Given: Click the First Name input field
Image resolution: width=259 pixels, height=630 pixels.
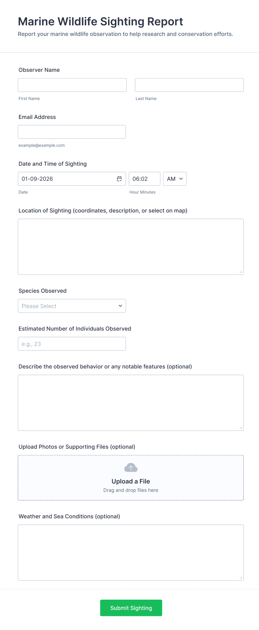Looking at the screenshot, I should point(72,85).
